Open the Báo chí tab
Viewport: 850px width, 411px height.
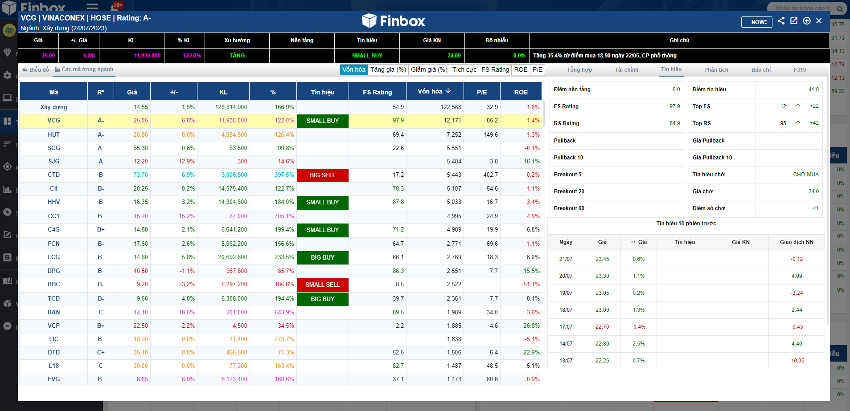click(761, 70)
